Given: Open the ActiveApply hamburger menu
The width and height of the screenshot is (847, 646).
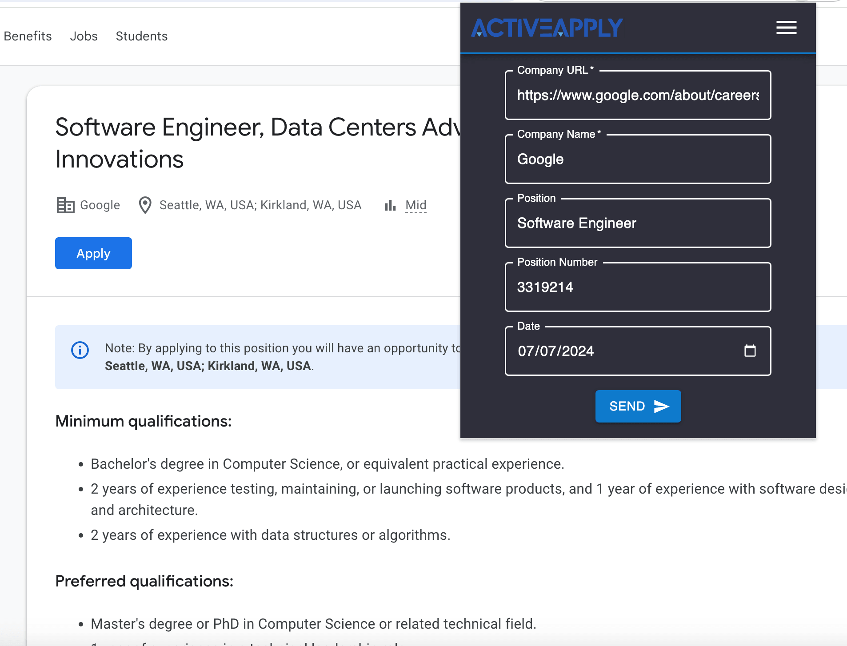Looking at the screenshot, I should (x=786, y=28).
